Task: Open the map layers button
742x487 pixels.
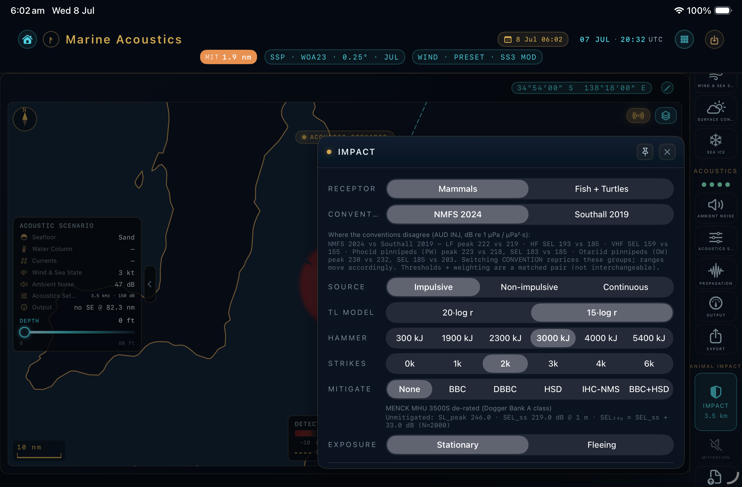Action: tap(665, 116)
